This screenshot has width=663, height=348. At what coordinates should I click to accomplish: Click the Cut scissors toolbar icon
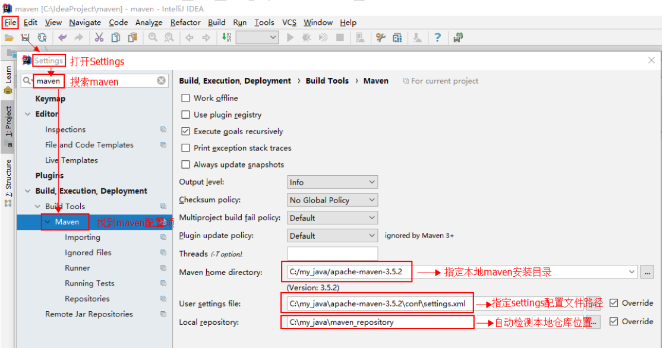coord(99,37)
